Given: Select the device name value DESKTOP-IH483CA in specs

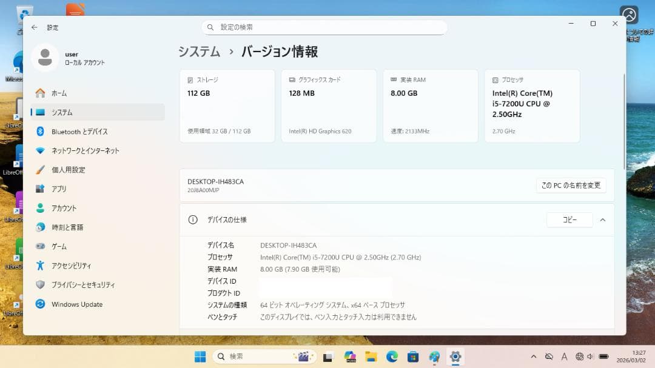Looking at the screenshot, I should [x=288, y=246].
